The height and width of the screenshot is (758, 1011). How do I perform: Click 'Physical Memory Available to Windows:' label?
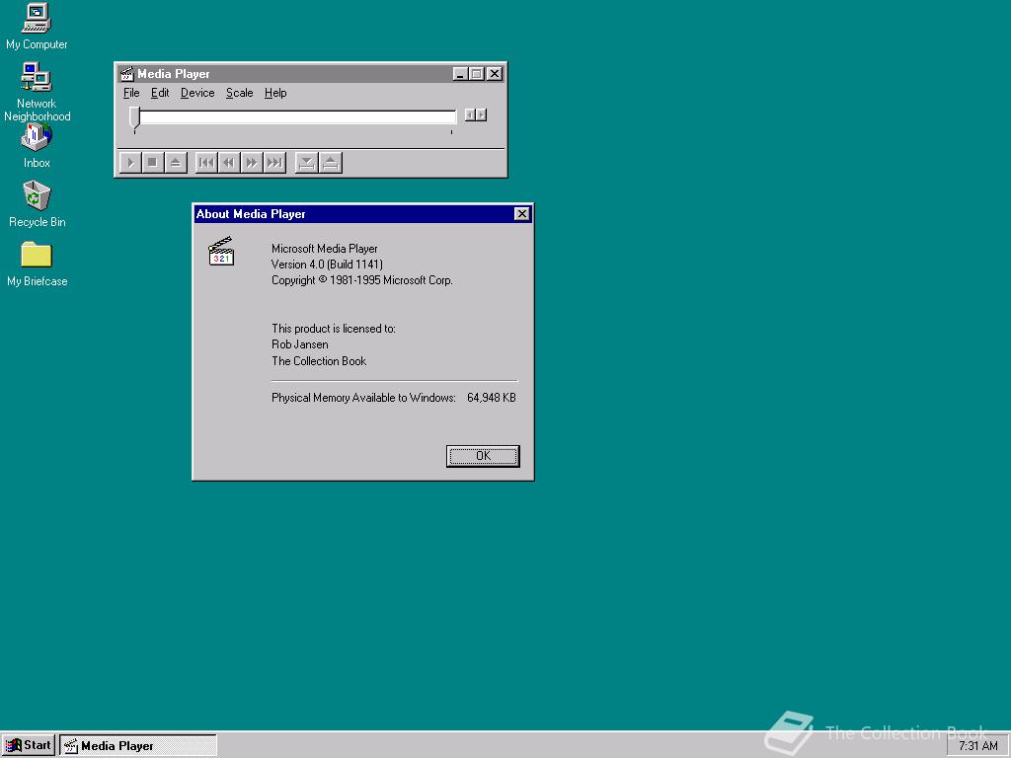tap(363, 398)
